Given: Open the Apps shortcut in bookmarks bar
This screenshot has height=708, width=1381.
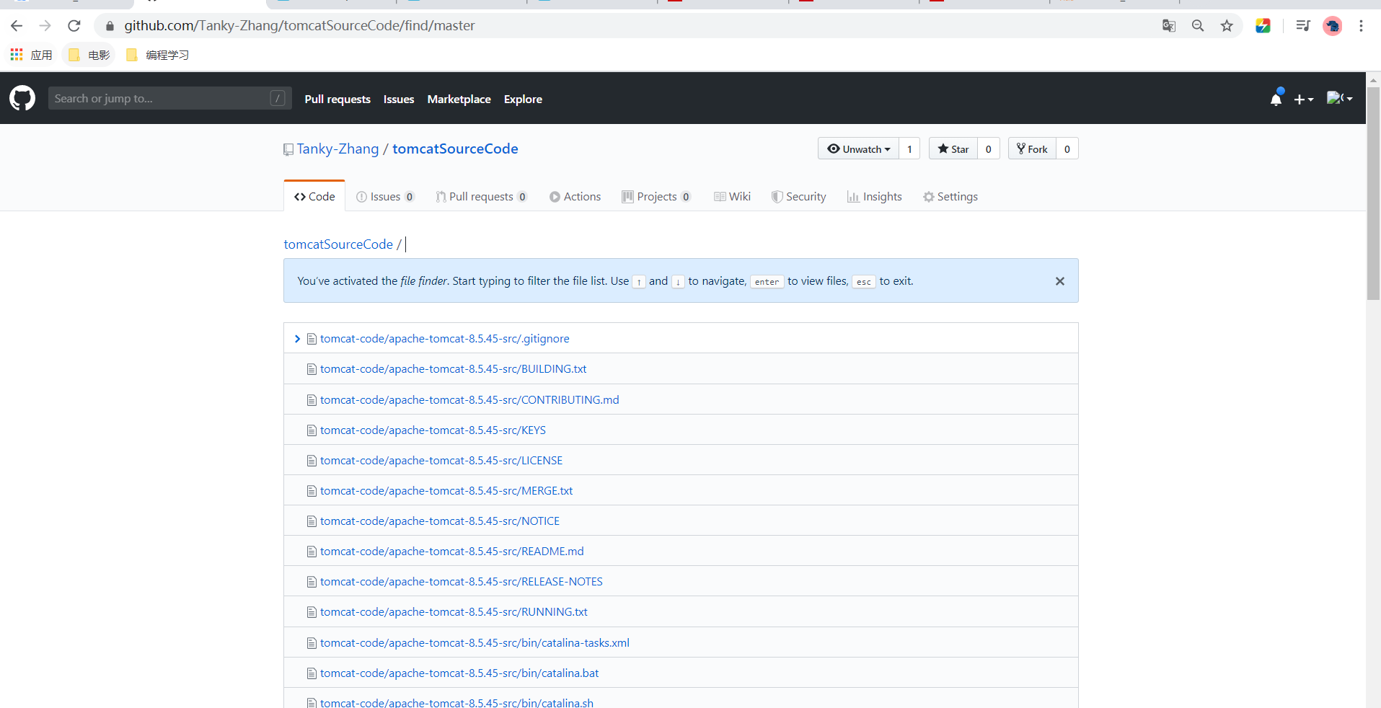Looking at the screenshot, I should click(x=31, y=55).
